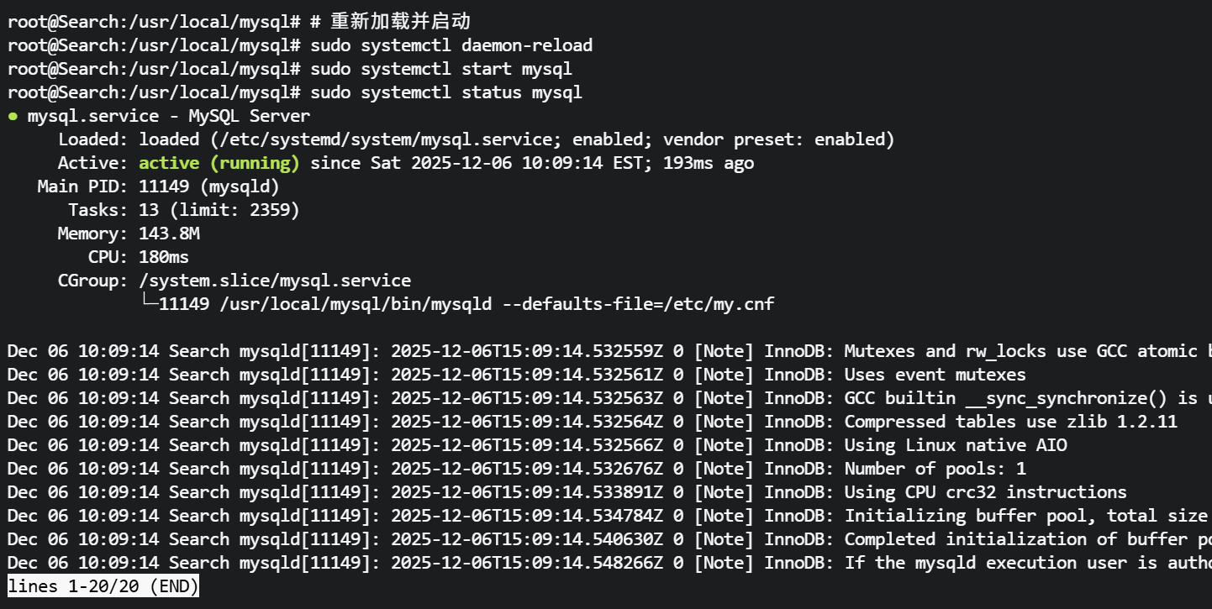The image size is (1212, 609).
Task: Click the "Number of pools: 1" log message
Action: pyautogui.click(x=935, y=469)
